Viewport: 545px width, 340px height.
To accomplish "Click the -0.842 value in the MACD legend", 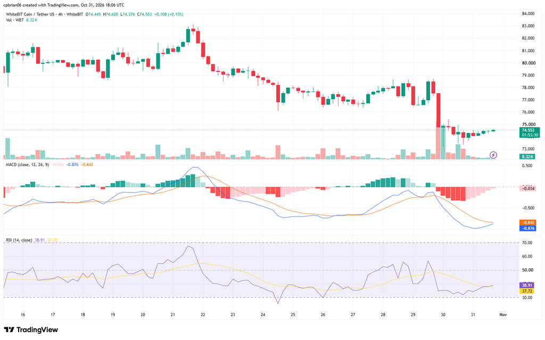I will pos(87,164).
